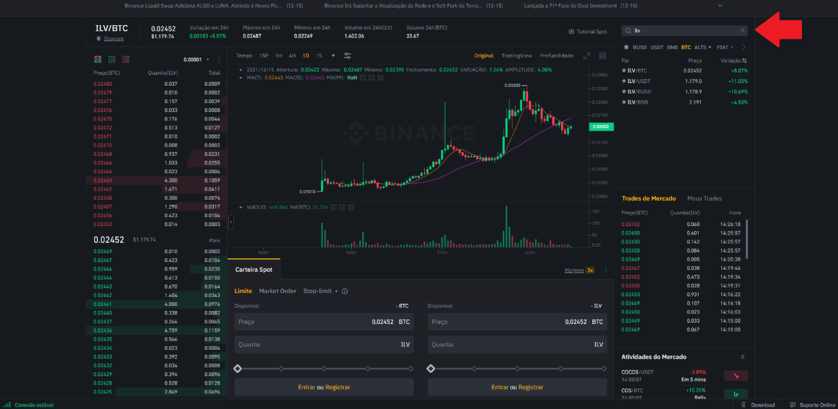Image resolution: width=838 pixels, height=409 pixels.
Task: Open the 0.00001 price precision dropdown
Action: 195,59
